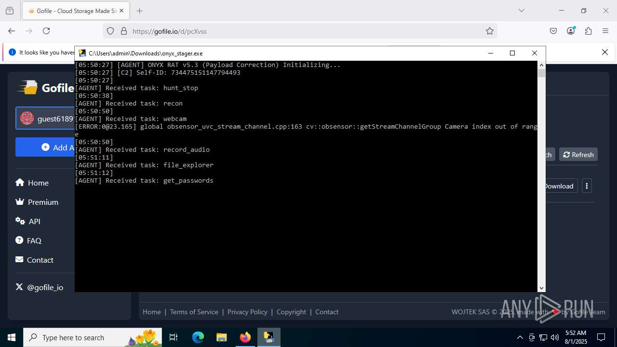
Task: Click the 'Received task: webcam' line
Action: pos(131,119)
